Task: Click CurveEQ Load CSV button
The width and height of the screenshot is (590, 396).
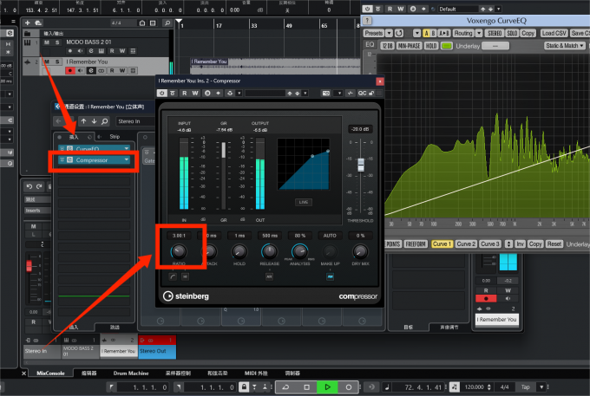Action: 554,33
